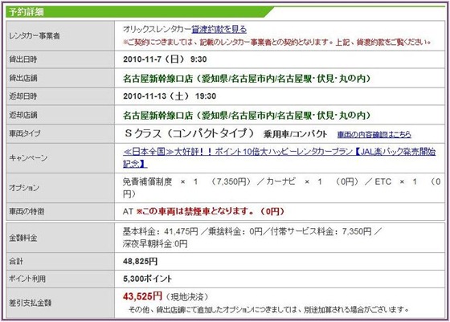The height and width of the screenshot is (322, 450).
Task: Click the red 43,525円 payment amount
Action: [x=143, y=296]
